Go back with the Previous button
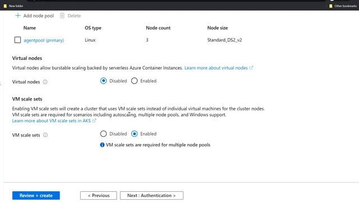Viewport: 359px width, 202px height. (x=99, y=195)
